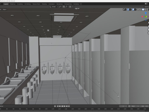This screenshot has height=112, width=149.
Task: Open the scene selector dropdown at top right
Action: click(x=146, y=4)
